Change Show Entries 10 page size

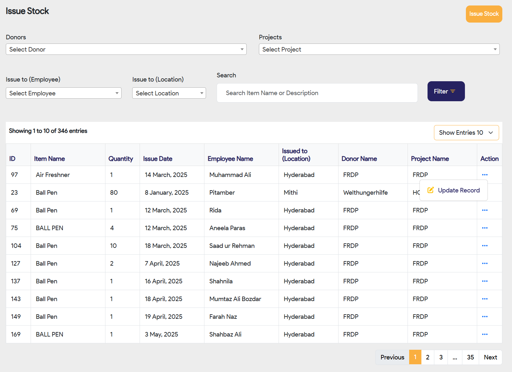[466, 132]
